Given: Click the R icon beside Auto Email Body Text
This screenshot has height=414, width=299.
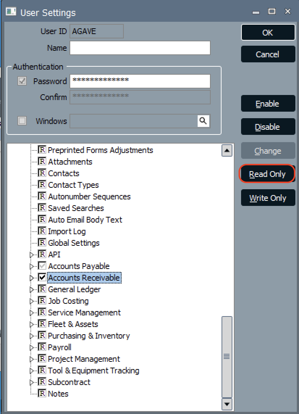Looking at the screenshot, I should 42,219.
